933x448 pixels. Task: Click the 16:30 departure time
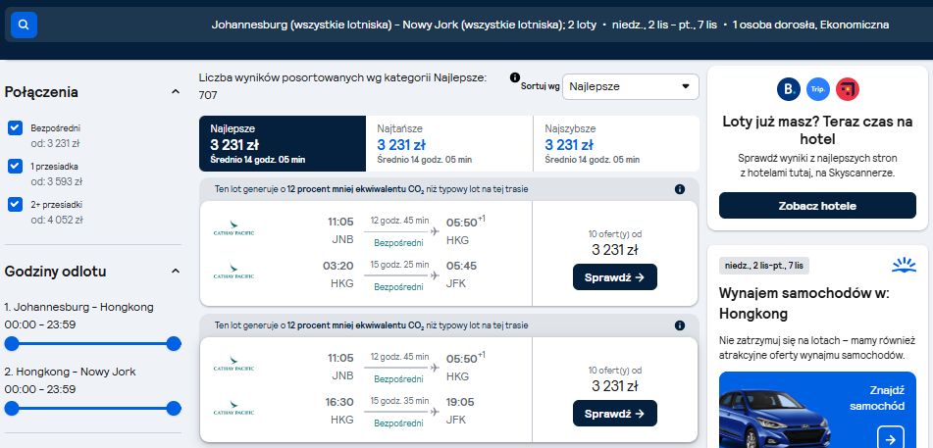click(x=339, y=402)
